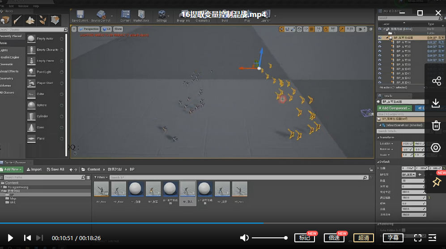
Task: Open the playlist icon beside fullscreen
Action: (x=433, y=238)
